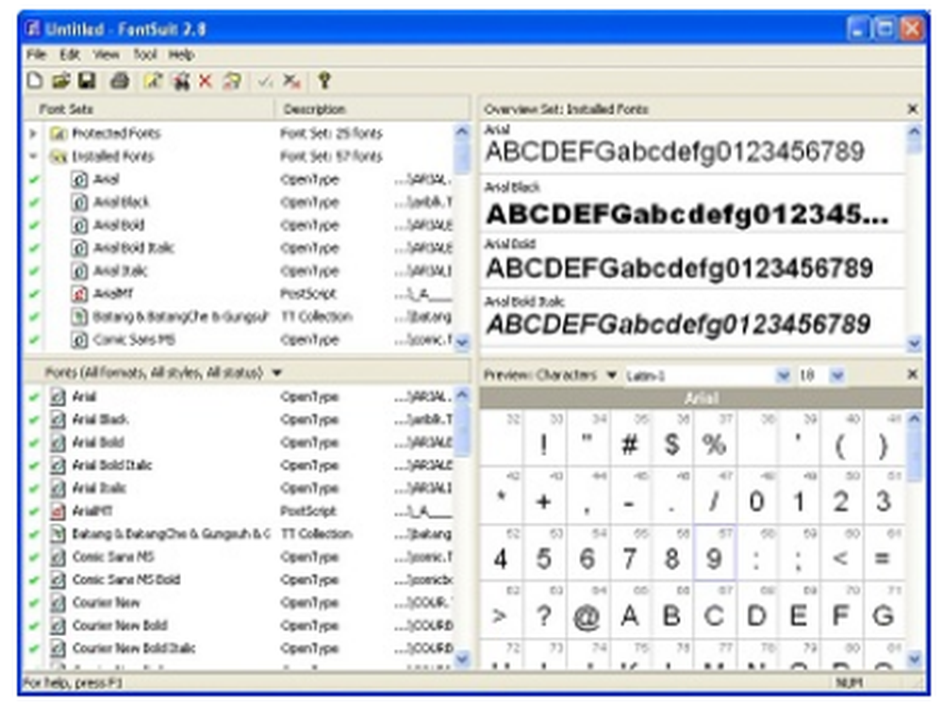The width and height of the screenshot is (943, 718).
Task: Open the Preview: Characters dropdown arrow
Action: point(612,376)
